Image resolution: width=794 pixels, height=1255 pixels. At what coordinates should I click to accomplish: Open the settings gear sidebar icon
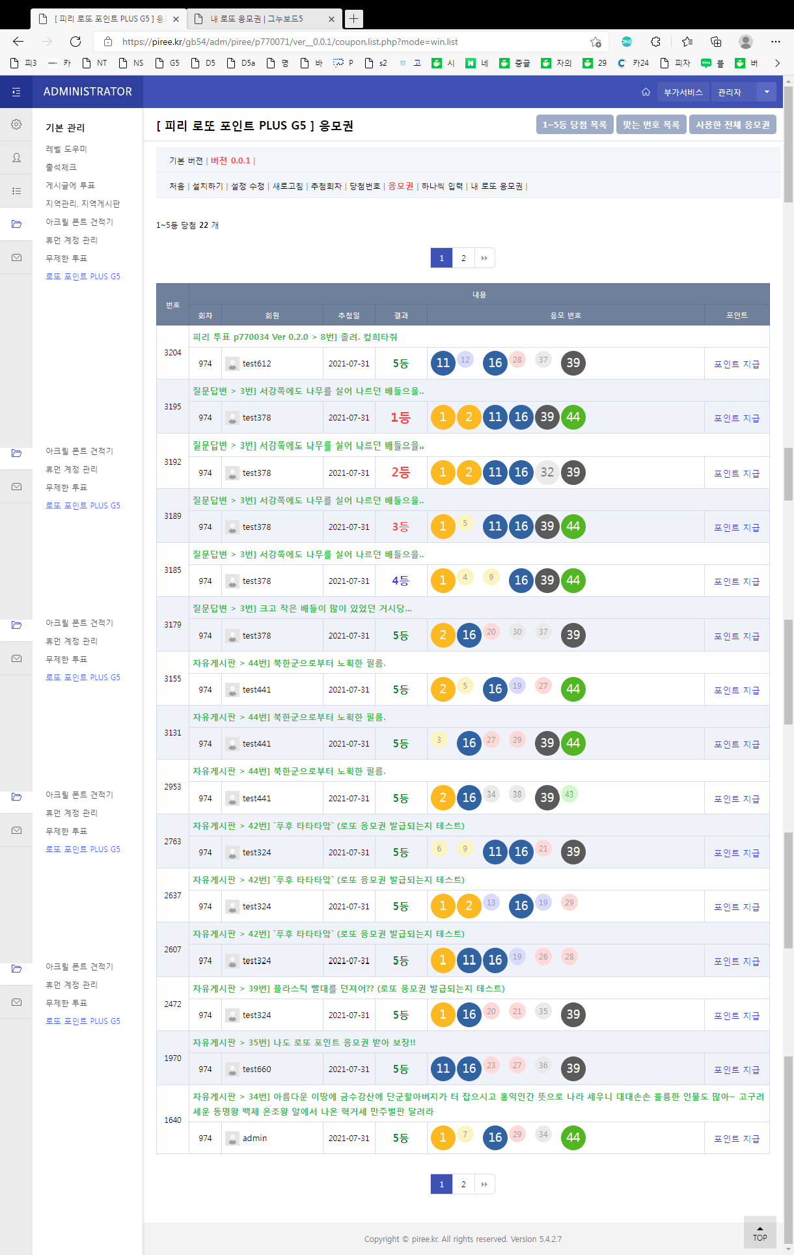pos(16,124)
